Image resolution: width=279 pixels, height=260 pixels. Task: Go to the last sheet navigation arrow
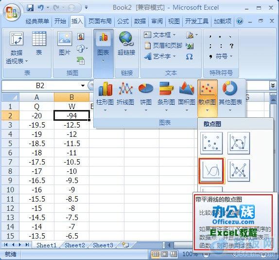[27, 245]
